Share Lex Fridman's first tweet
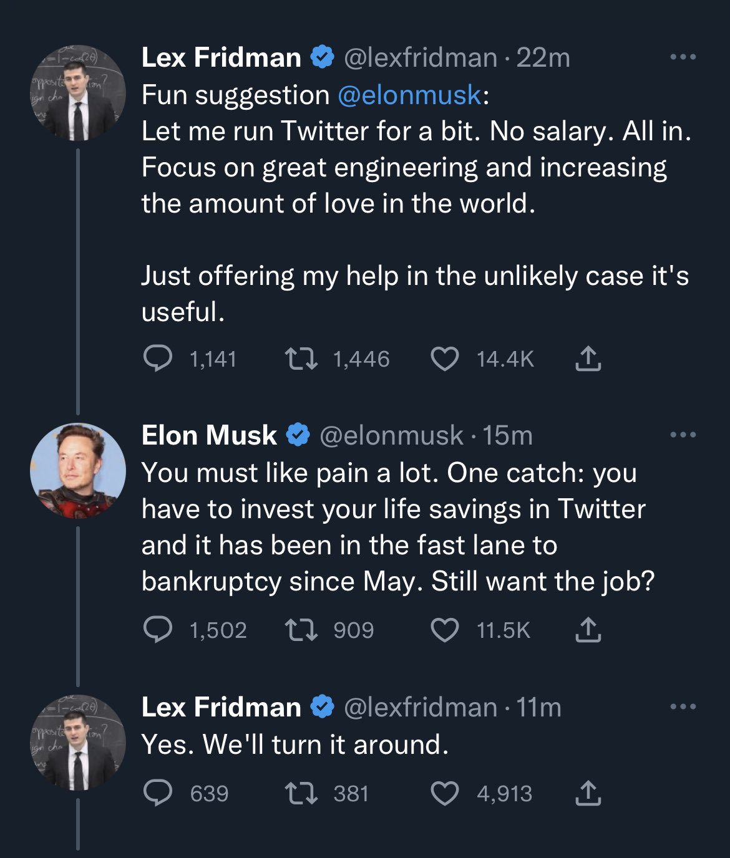The height and width of the screenshot is (858, 730). [588, 359]
